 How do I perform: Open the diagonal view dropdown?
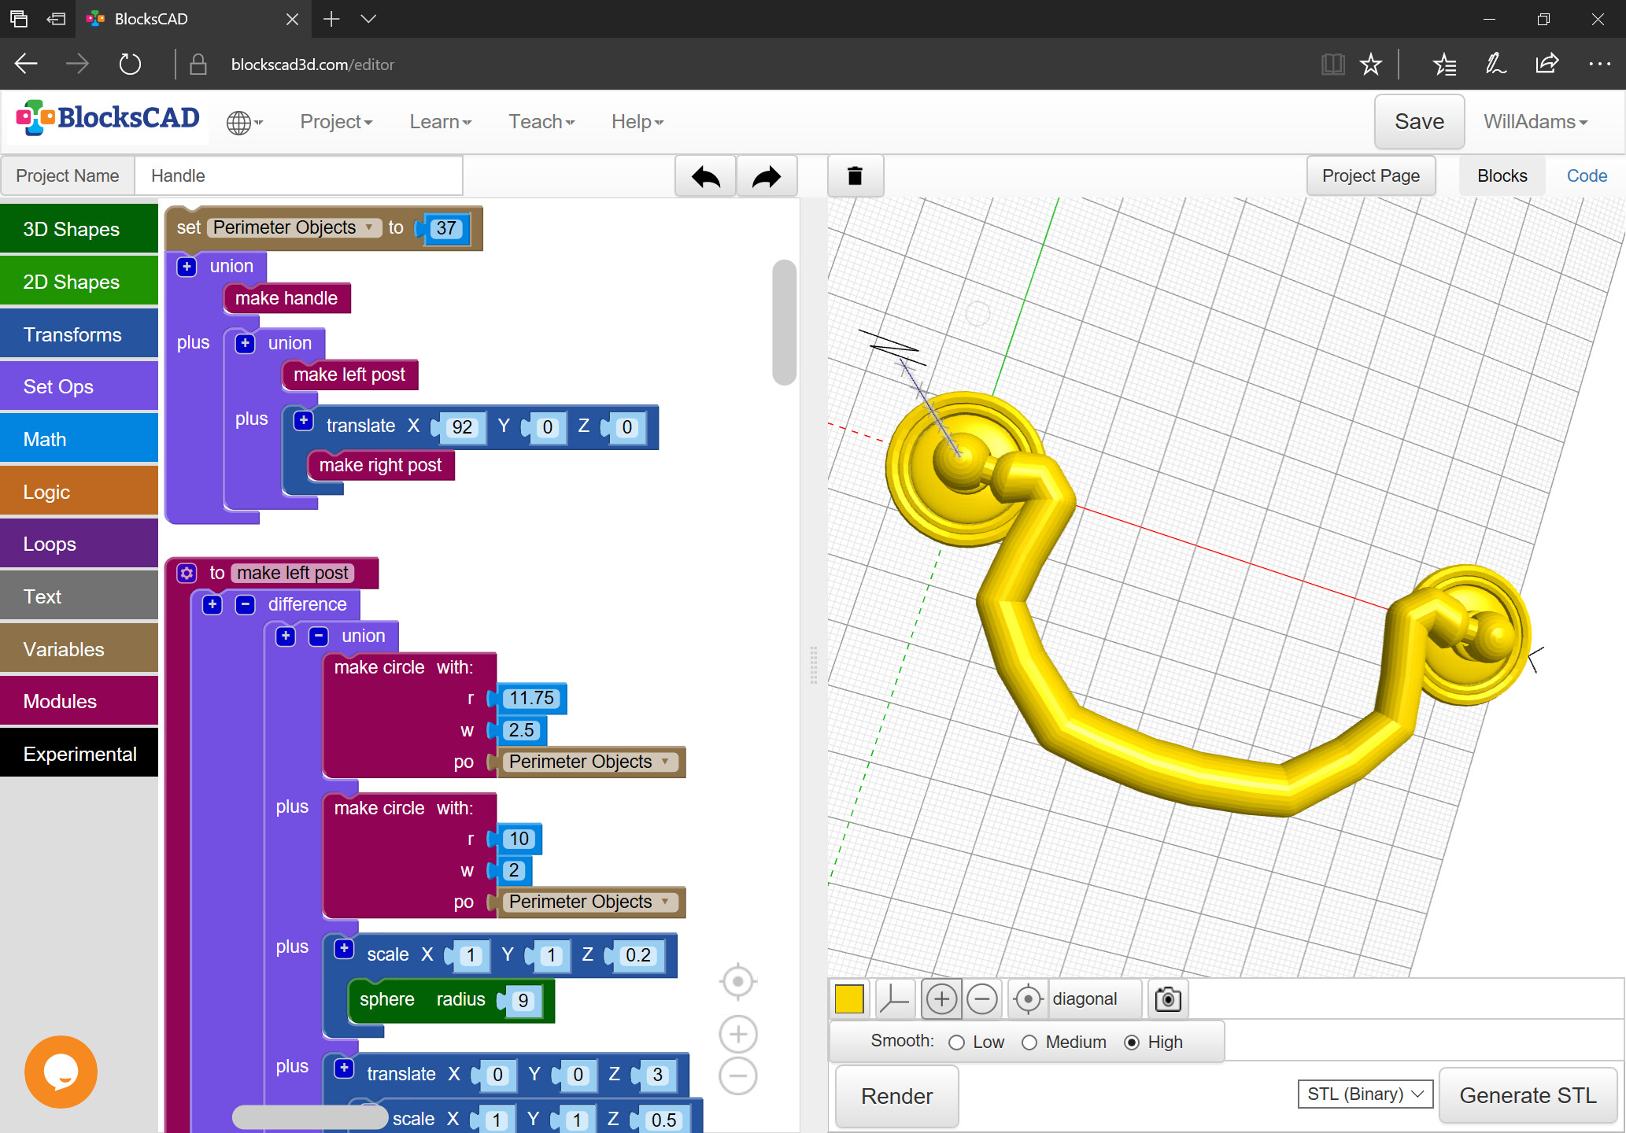pyautogui.click(x=1094, y=999)
